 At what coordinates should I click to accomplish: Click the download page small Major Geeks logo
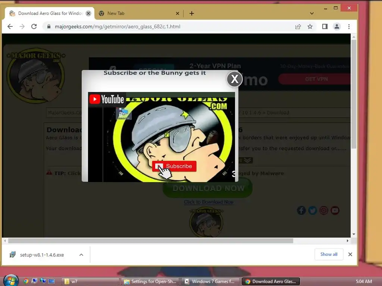coord(207,222)
